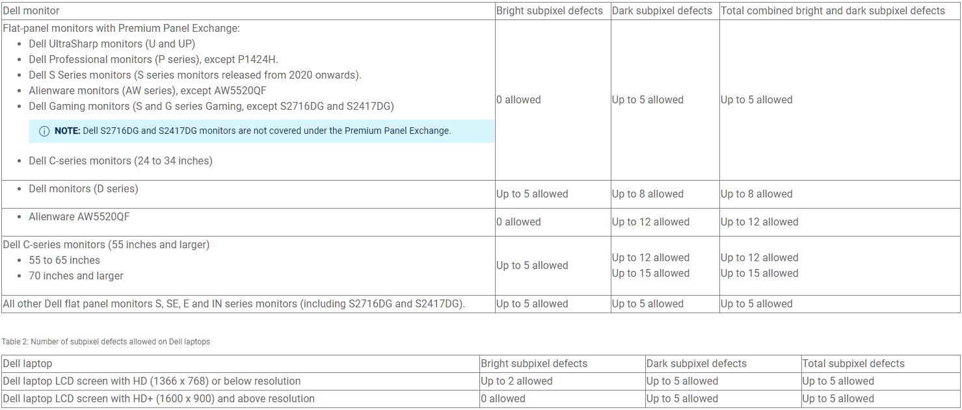Viewport: 962px width, 410px height.
Task: Click the "All other Dell flat panel monitors" row
Action: 234,304
